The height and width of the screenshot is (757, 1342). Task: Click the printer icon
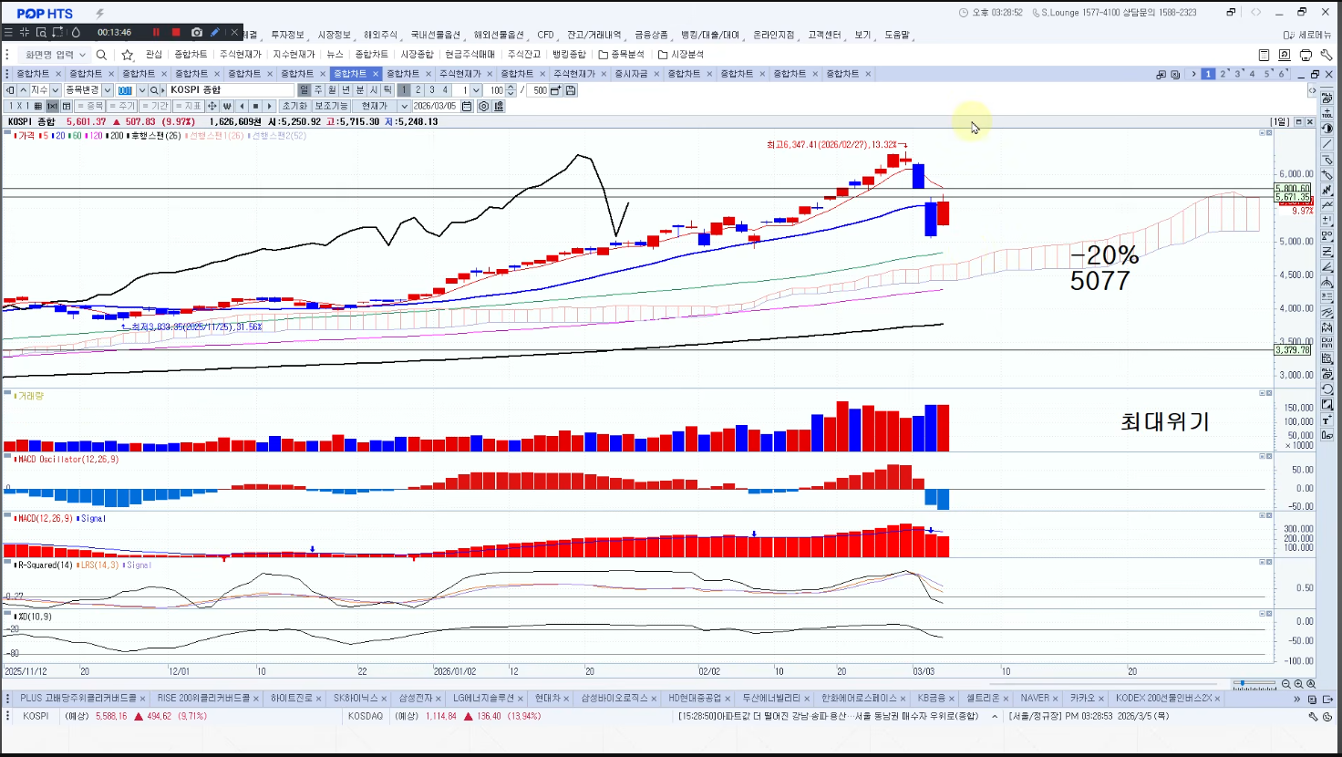1306,55
